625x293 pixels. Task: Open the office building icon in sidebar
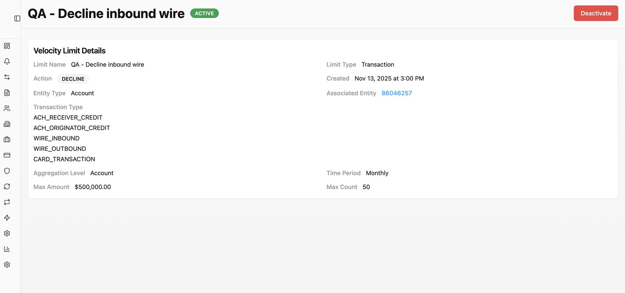point(7,124)
